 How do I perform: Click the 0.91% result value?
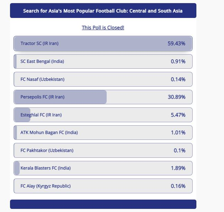pyautogui.click(x=178, y=61)
